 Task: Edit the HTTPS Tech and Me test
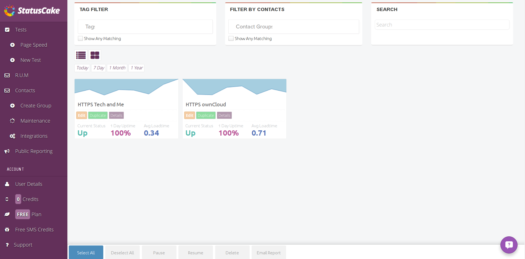(81, 115)
